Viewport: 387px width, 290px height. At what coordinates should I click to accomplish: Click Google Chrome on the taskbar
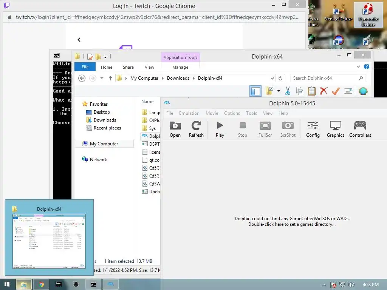41,284
